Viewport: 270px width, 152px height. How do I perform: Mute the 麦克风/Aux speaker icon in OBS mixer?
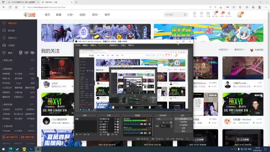pos(145,133)
